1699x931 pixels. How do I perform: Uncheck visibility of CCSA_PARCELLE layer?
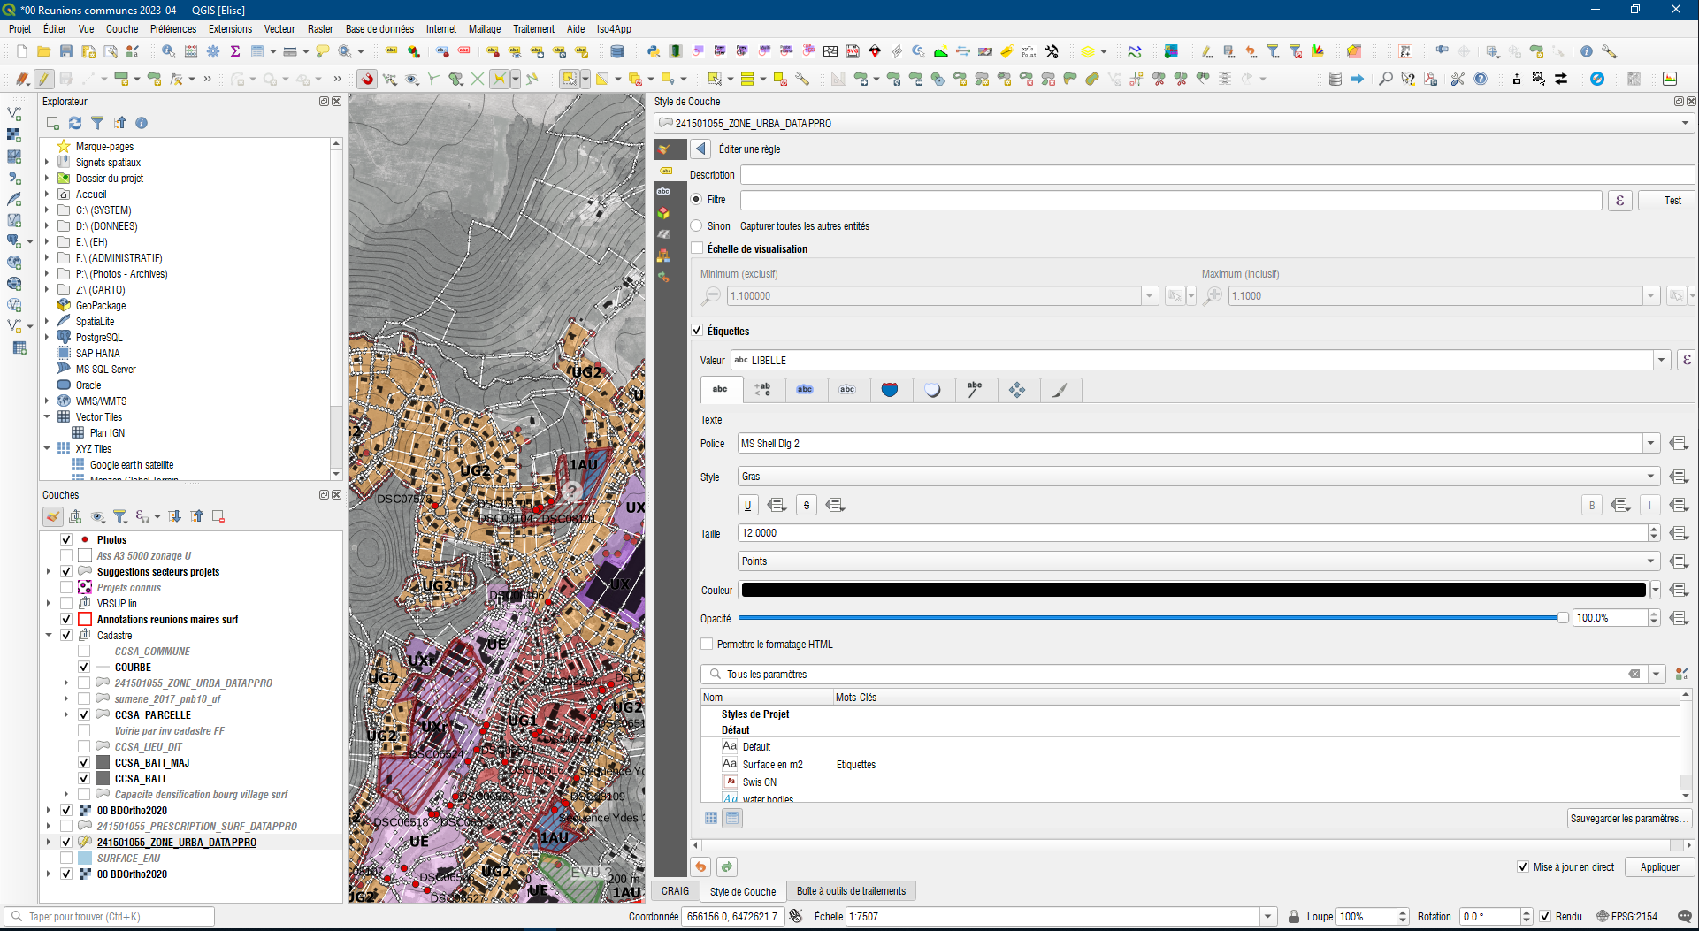[x=84, y=714]
